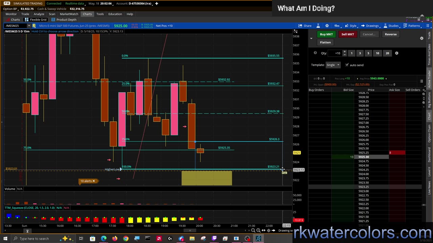Toggle the auto send checkbox
433x243 pixels.
click(347, 65)
